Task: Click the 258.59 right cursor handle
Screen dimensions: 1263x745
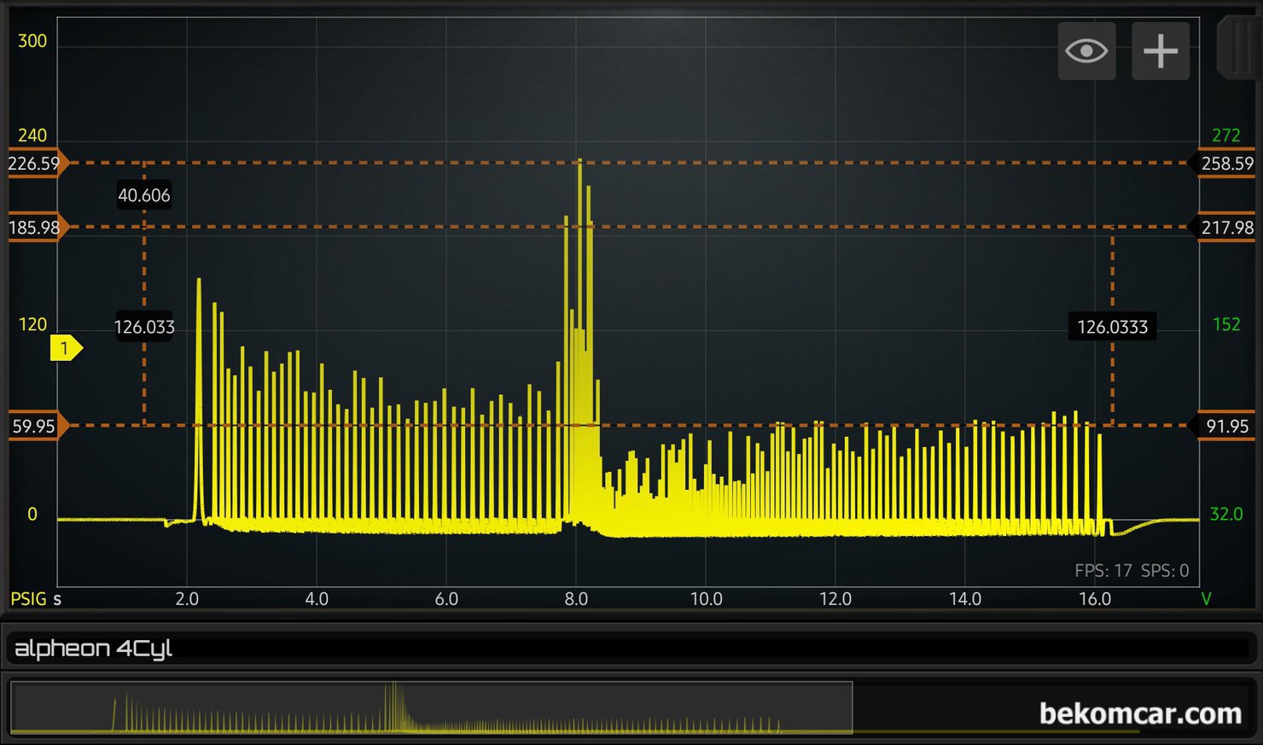Action: [x=1225, y=163]
